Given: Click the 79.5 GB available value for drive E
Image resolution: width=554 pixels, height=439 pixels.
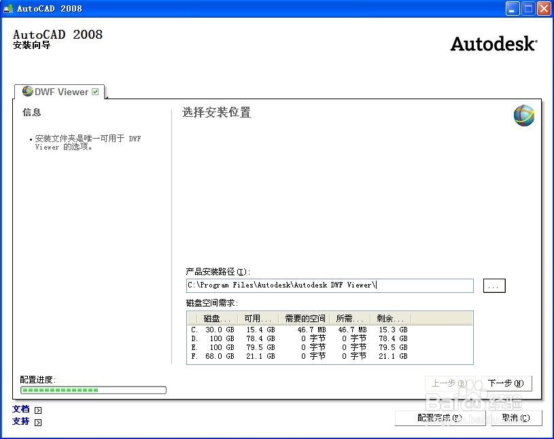Looking at the screenshot, I should click(x=260, y=347).
